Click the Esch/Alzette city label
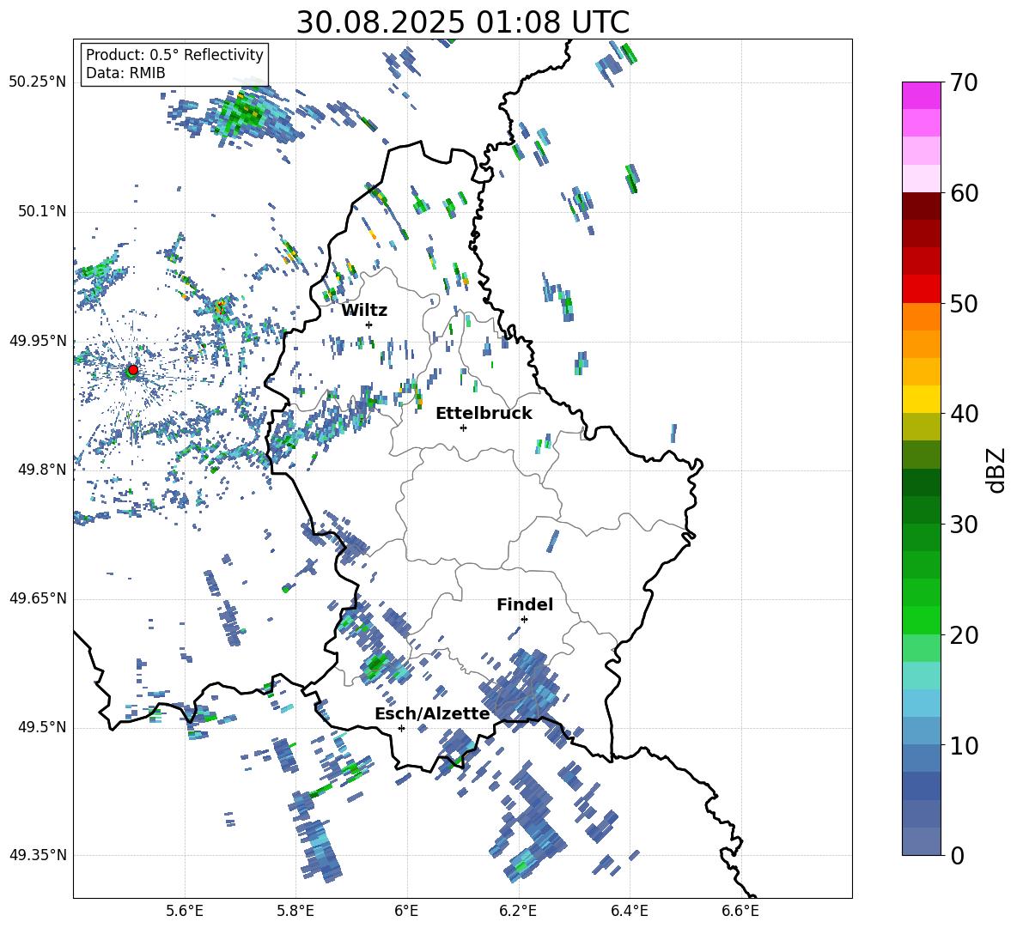 point(432,713)
